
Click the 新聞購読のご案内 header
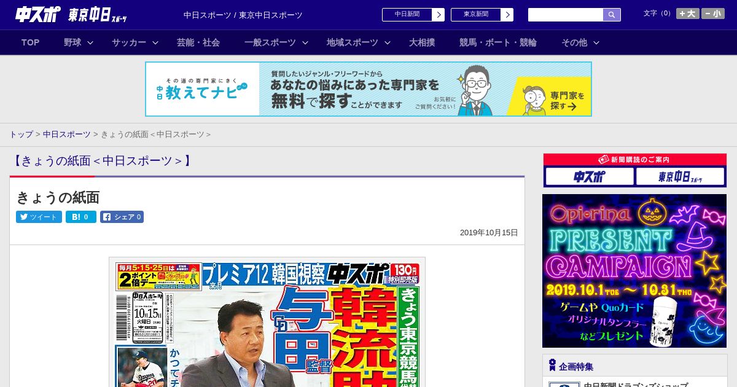point(634,160)
